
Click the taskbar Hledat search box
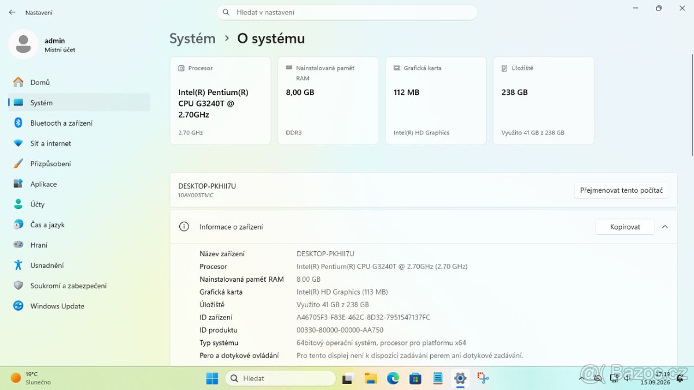tap(280, 378)
